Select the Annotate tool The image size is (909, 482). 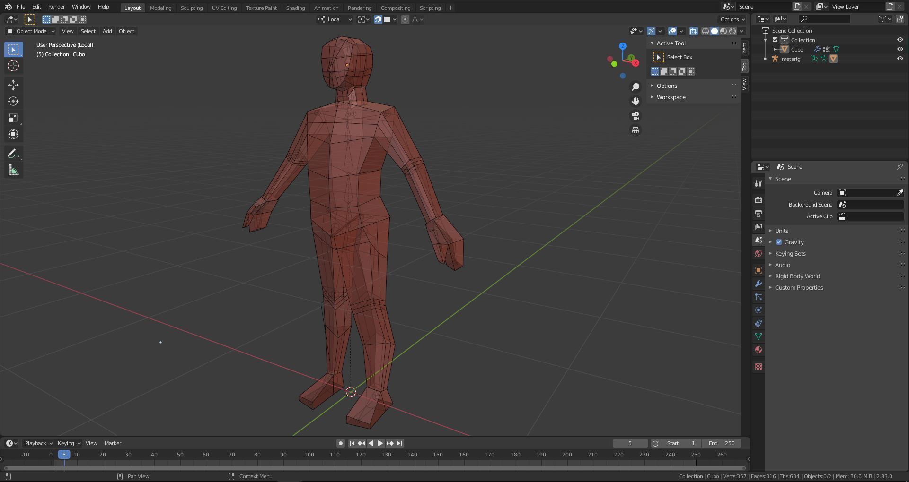coord(13,154)
